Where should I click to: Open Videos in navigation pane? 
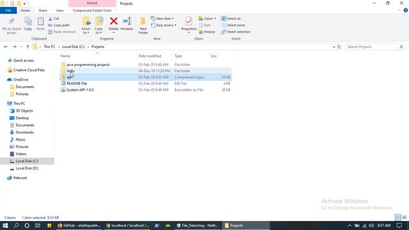coord(21,154)
